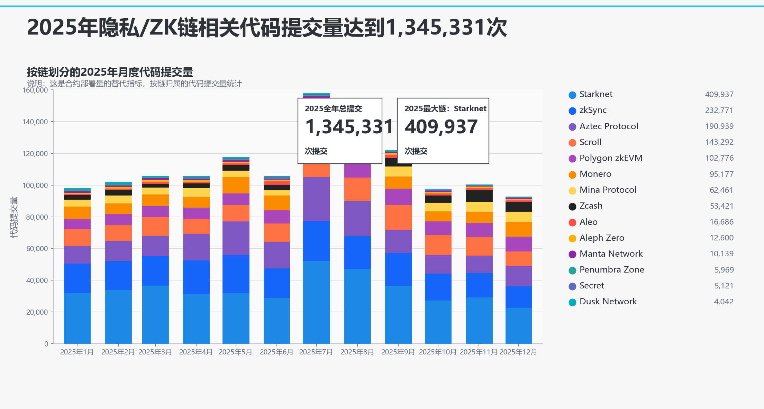Click the 100,000 y-axis tick label
This screenshot has height=409, width=764.
point(35,185)
